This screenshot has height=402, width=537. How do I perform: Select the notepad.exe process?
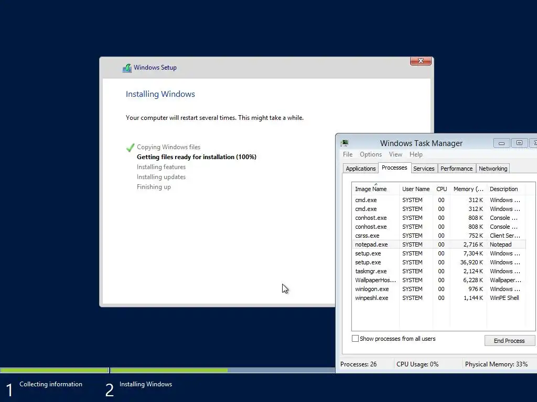438,244
